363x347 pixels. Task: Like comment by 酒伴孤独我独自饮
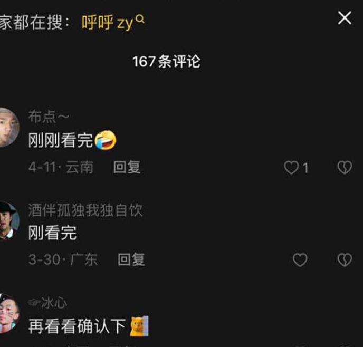coord(300,260)
